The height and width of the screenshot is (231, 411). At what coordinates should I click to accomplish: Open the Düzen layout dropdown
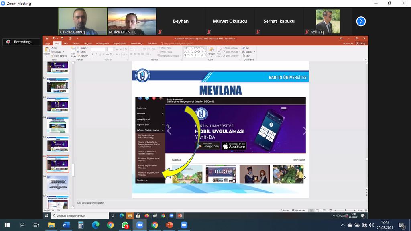point(83,48)
